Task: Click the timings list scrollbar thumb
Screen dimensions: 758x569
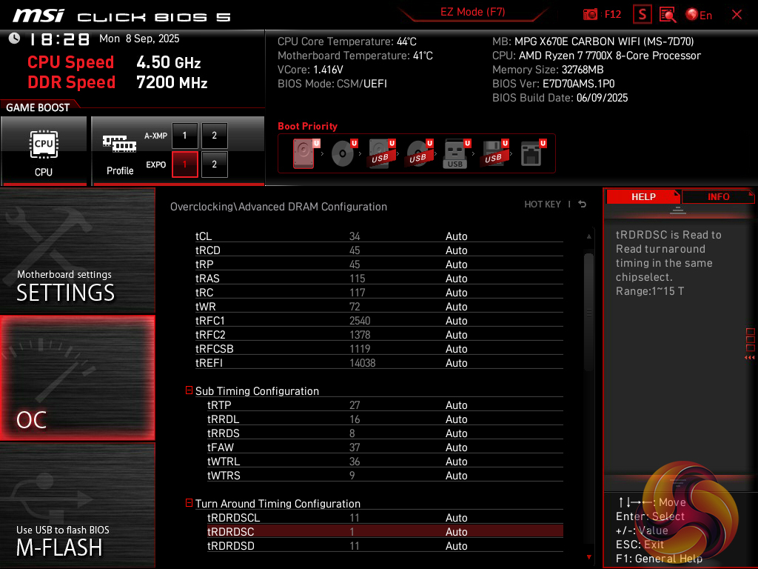Action: coord(588,312)
